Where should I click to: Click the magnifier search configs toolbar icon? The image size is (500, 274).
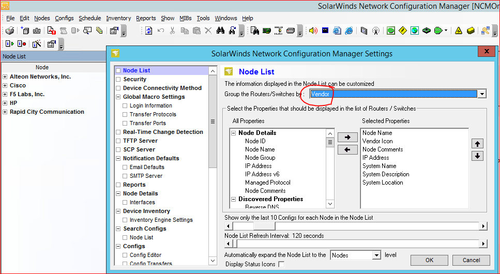coord(87,31)
